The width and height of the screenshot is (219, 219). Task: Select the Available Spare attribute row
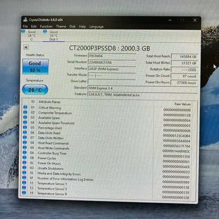tap(107, 118)
